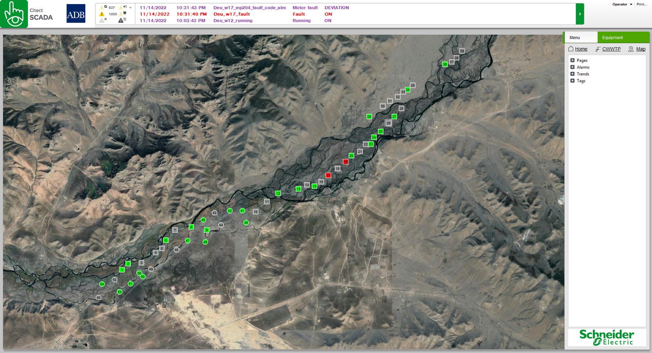
Task: Switch to the Menu tab
Action: [580, 37]
